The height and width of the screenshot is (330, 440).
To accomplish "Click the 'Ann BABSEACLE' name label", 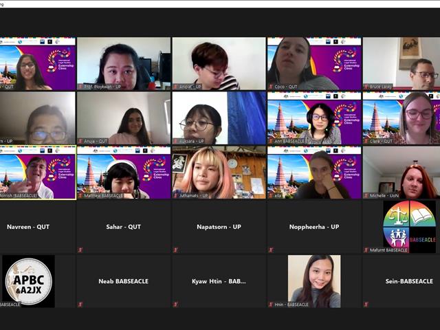I will [x=289, y=141].
